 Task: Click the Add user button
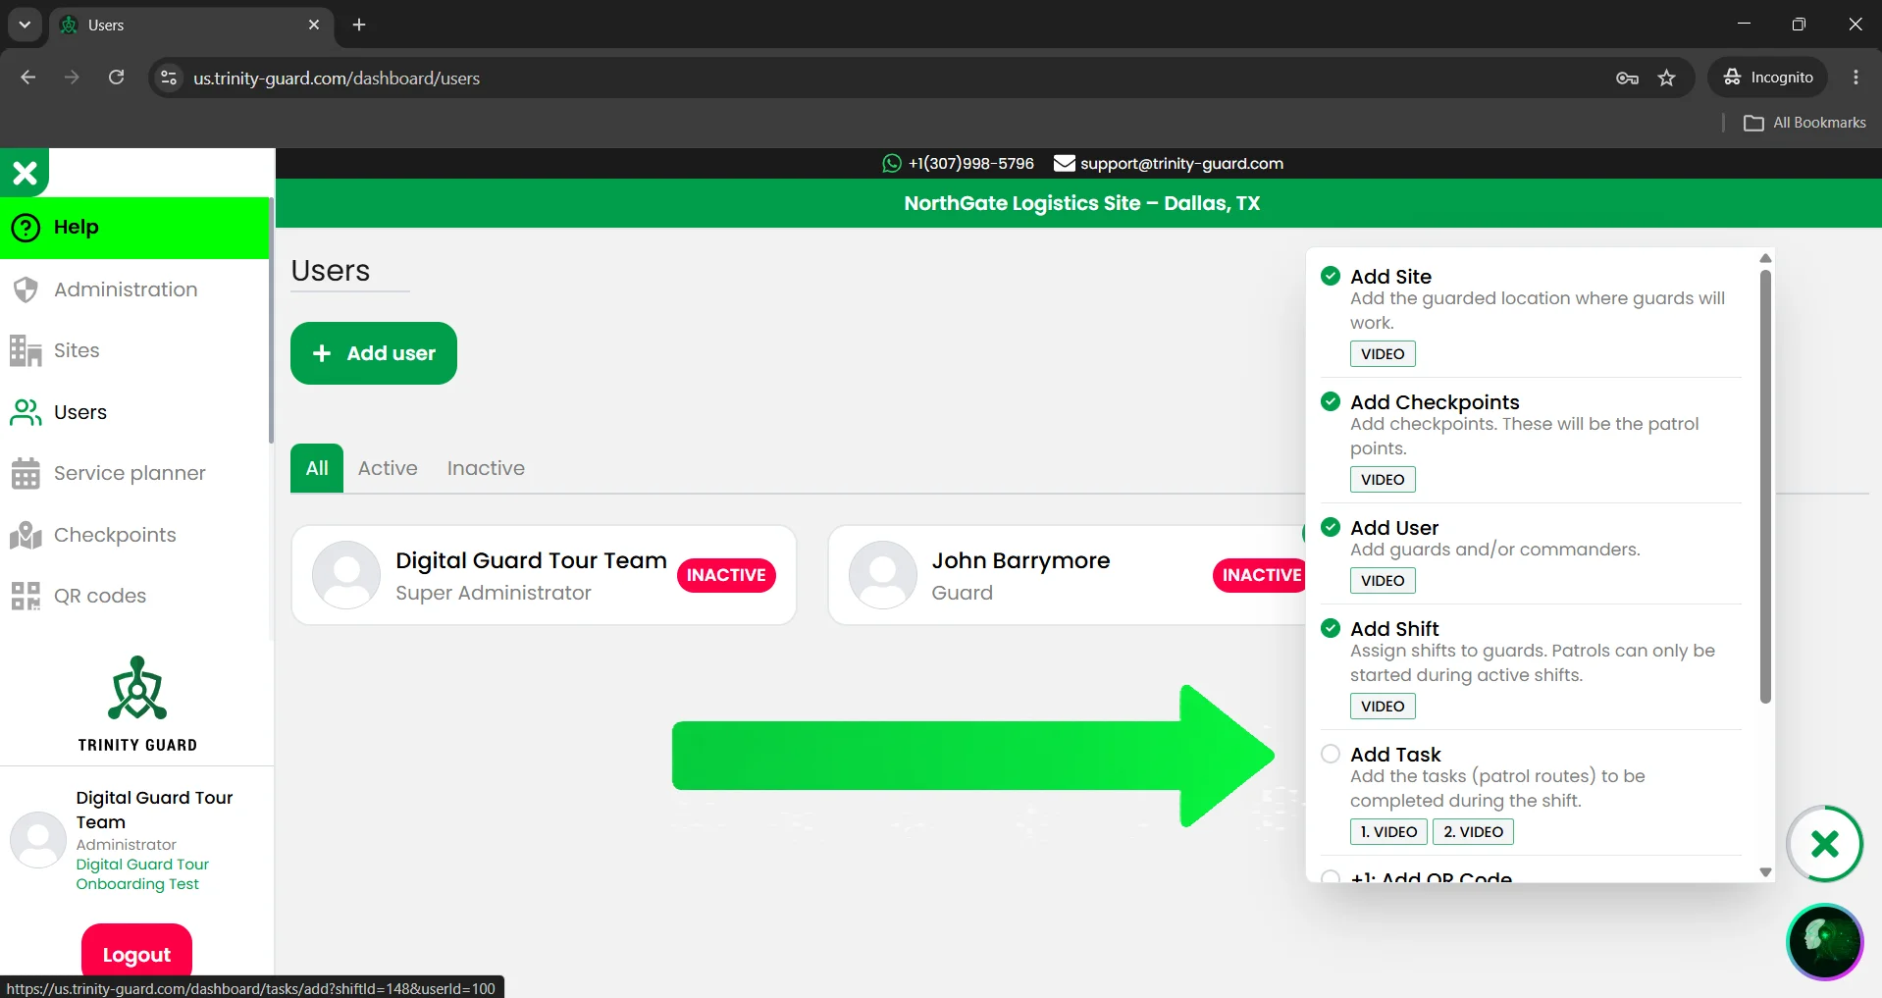(374, 353)
